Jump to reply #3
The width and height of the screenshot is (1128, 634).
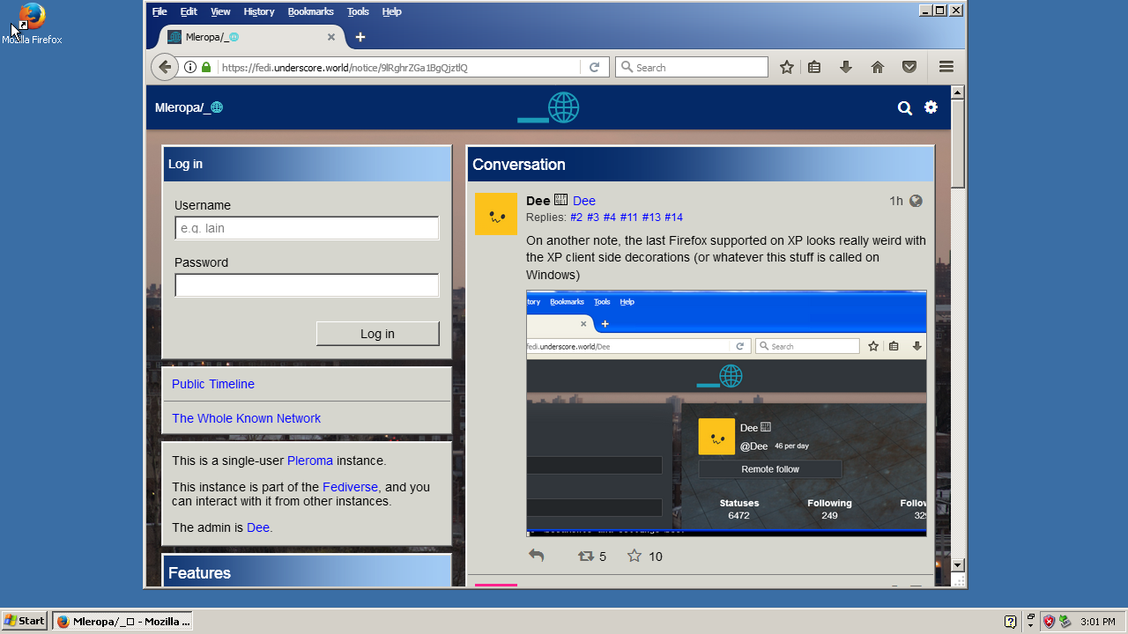(593, 217)
